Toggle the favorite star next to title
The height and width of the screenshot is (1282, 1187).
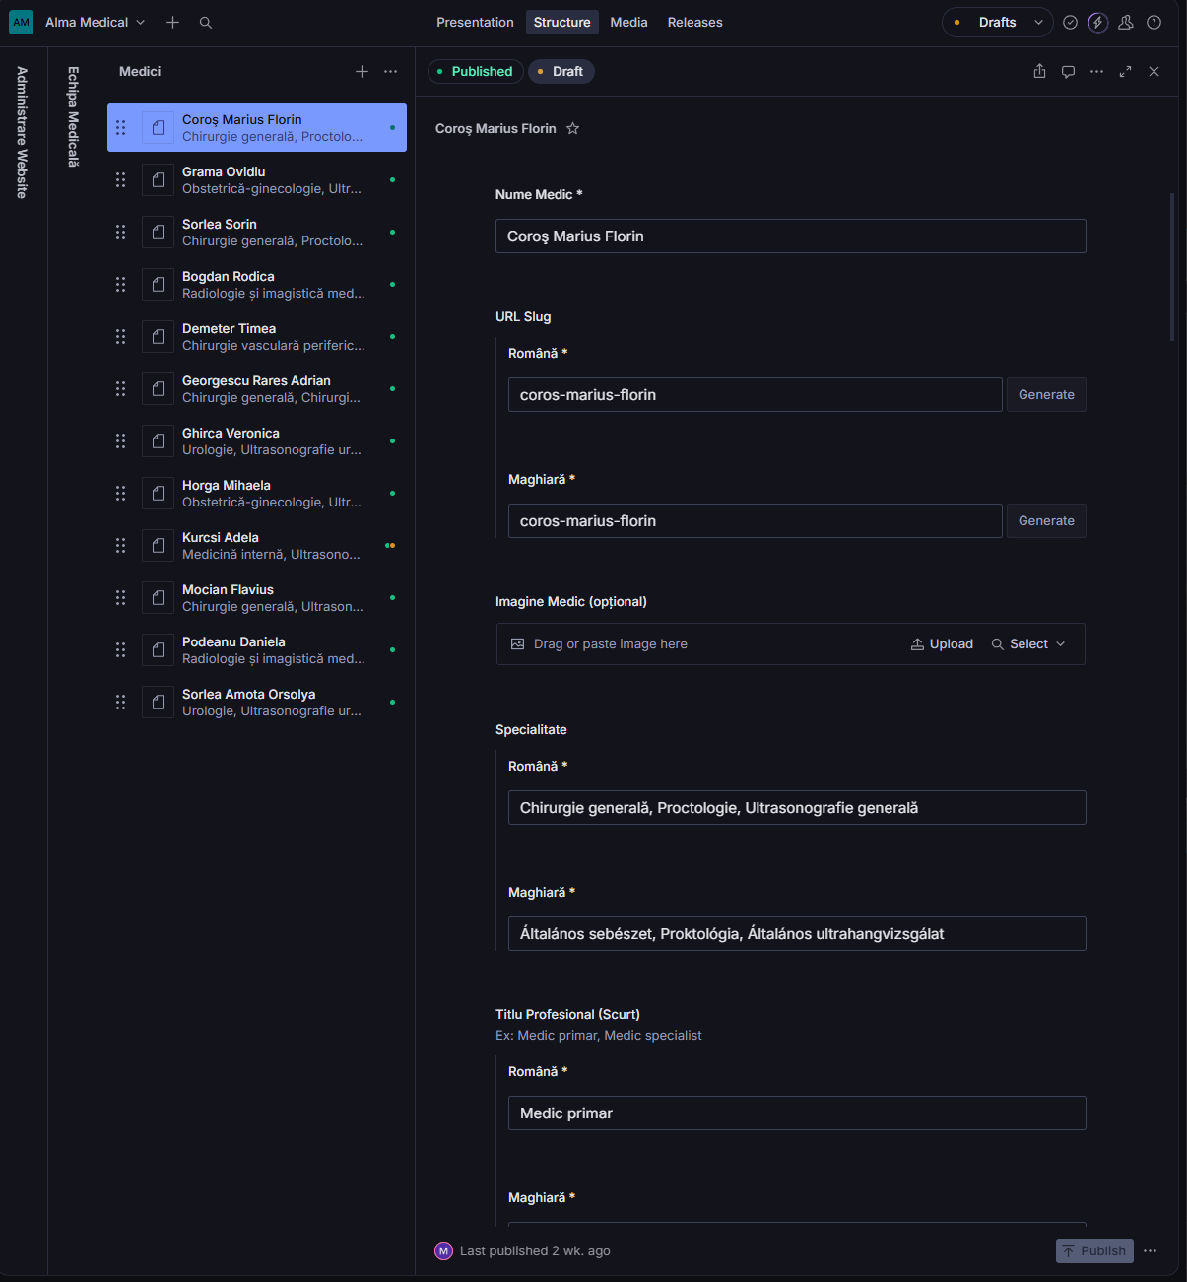pyautogui.click(x=572, y=128)
